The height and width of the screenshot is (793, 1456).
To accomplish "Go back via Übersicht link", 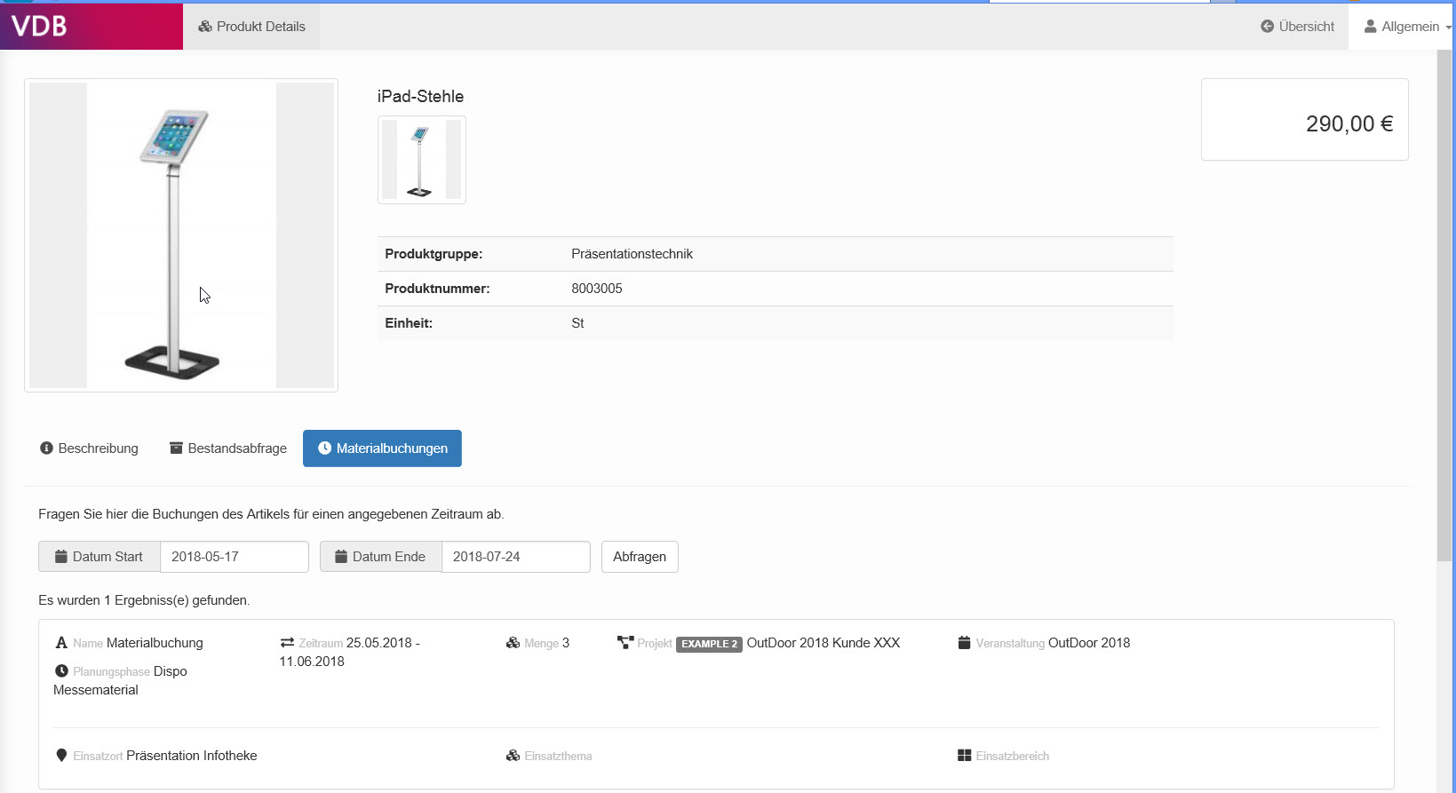I will click(1297, 27).
